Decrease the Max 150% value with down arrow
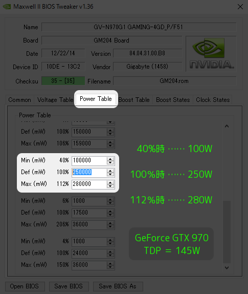This screenshot has height=294, width=248. (x=110, y=267)
